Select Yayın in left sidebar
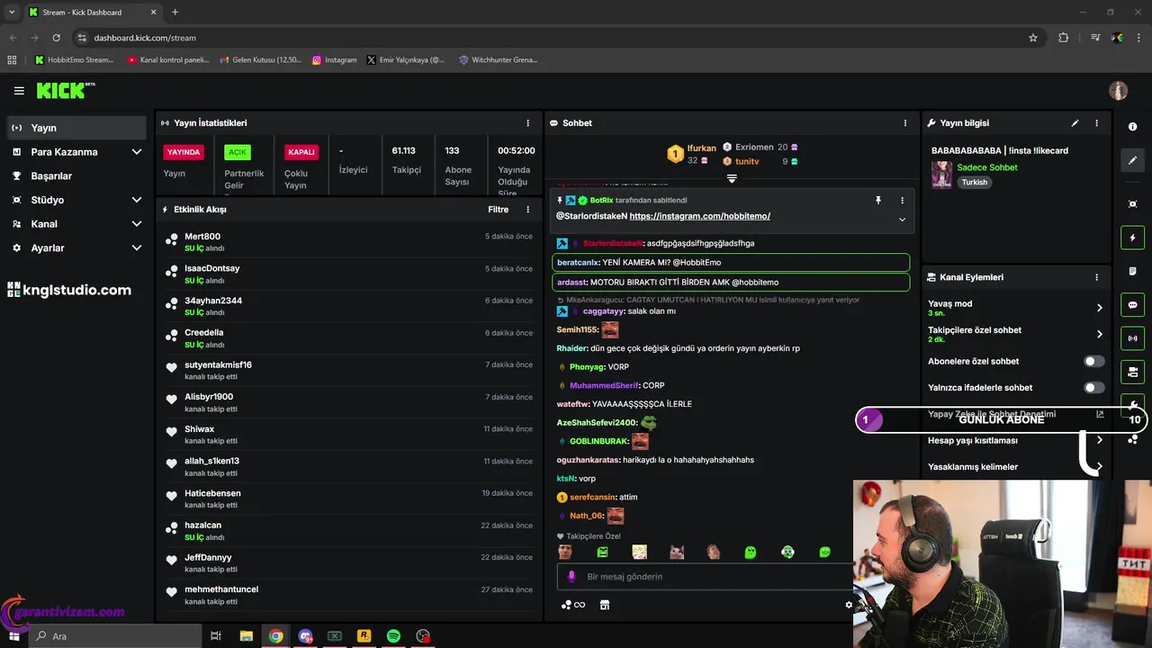 pos(76,128)
